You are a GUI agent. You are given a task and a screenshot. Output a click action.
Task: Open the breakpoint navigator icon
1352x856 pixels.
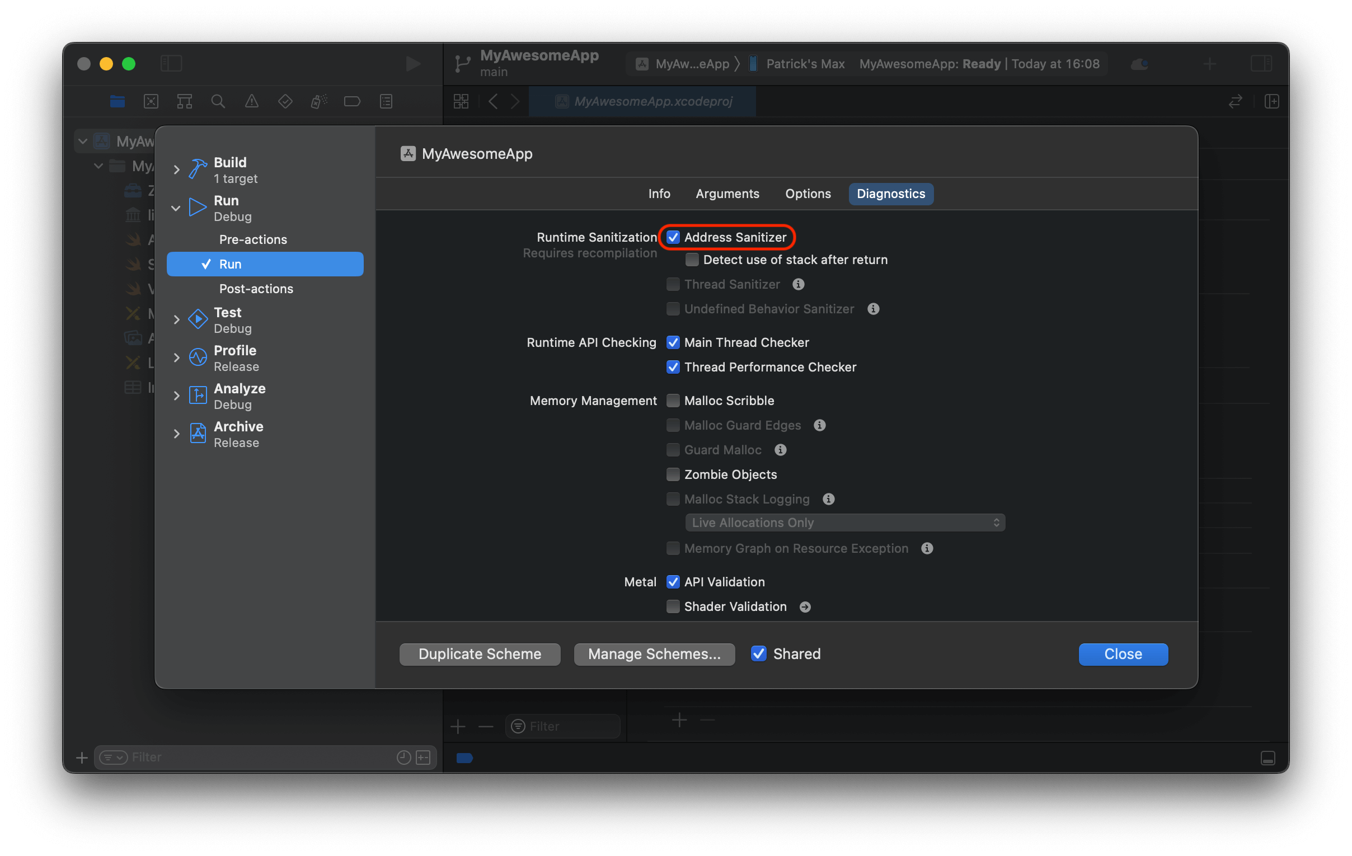pyautogui.click(x=352, y=102)
